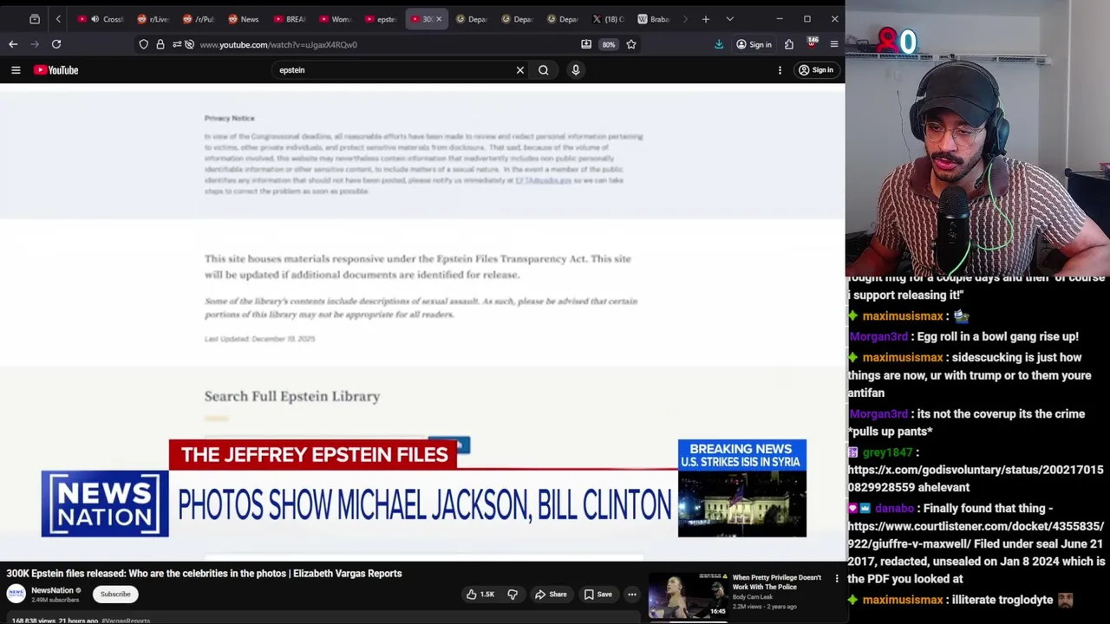The height and width of the screenshot is (624, 1110).
Task: Open extension with 146 badge
Action: click(x=812, y=43)
